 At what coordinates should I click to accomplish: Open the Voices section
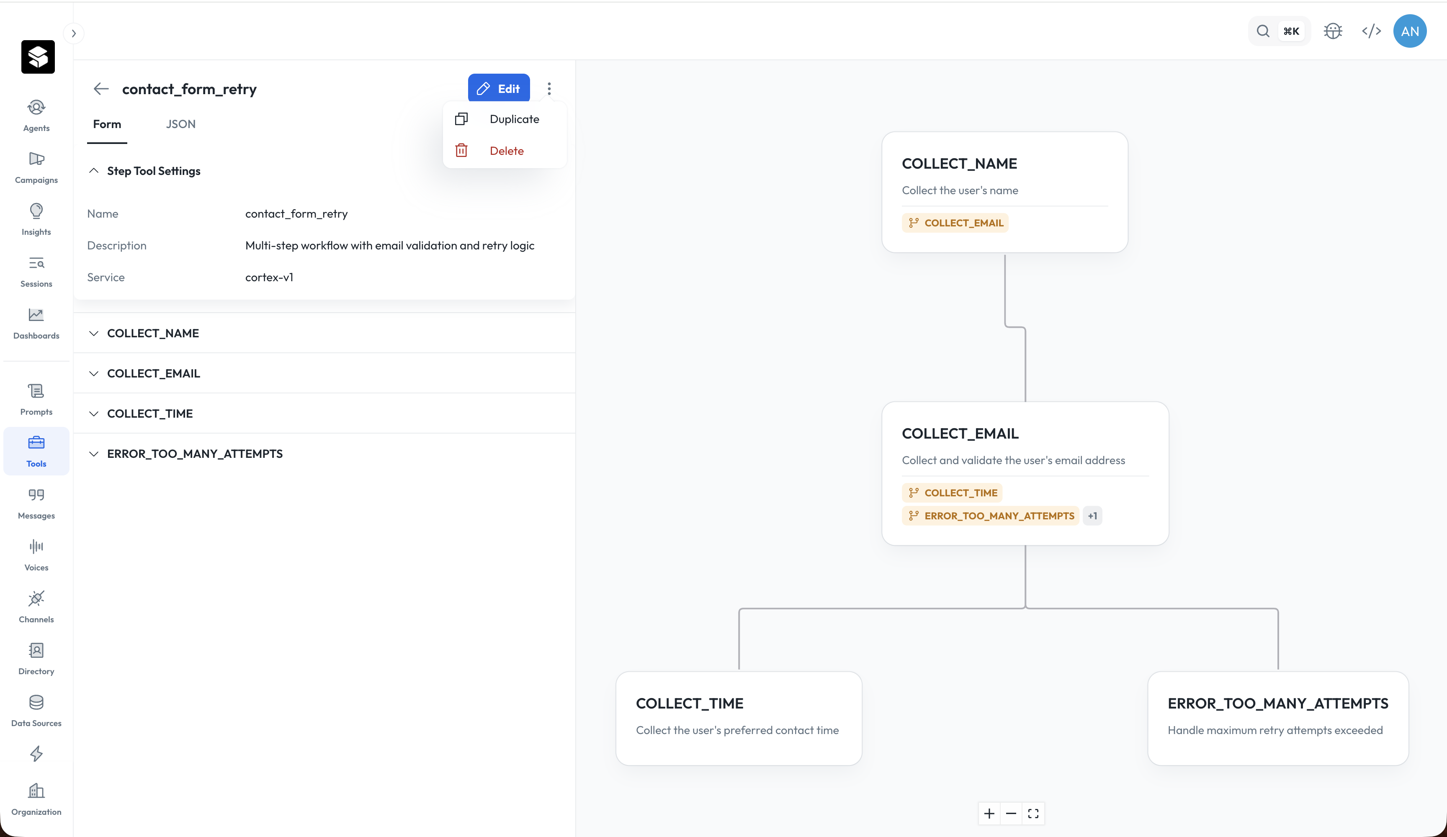tap(36, 554)
